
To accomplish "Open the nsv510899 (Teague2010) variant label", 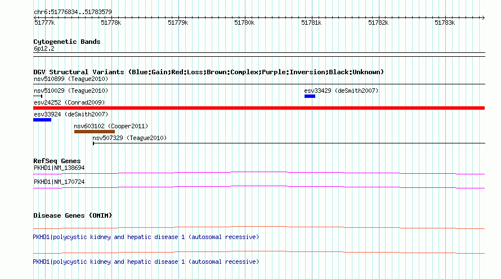I will [71, 79].
